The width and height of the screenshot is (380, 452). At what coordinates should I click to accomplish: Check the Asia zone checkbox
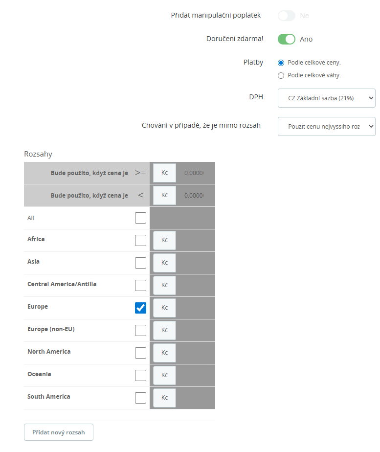(140, 263)
